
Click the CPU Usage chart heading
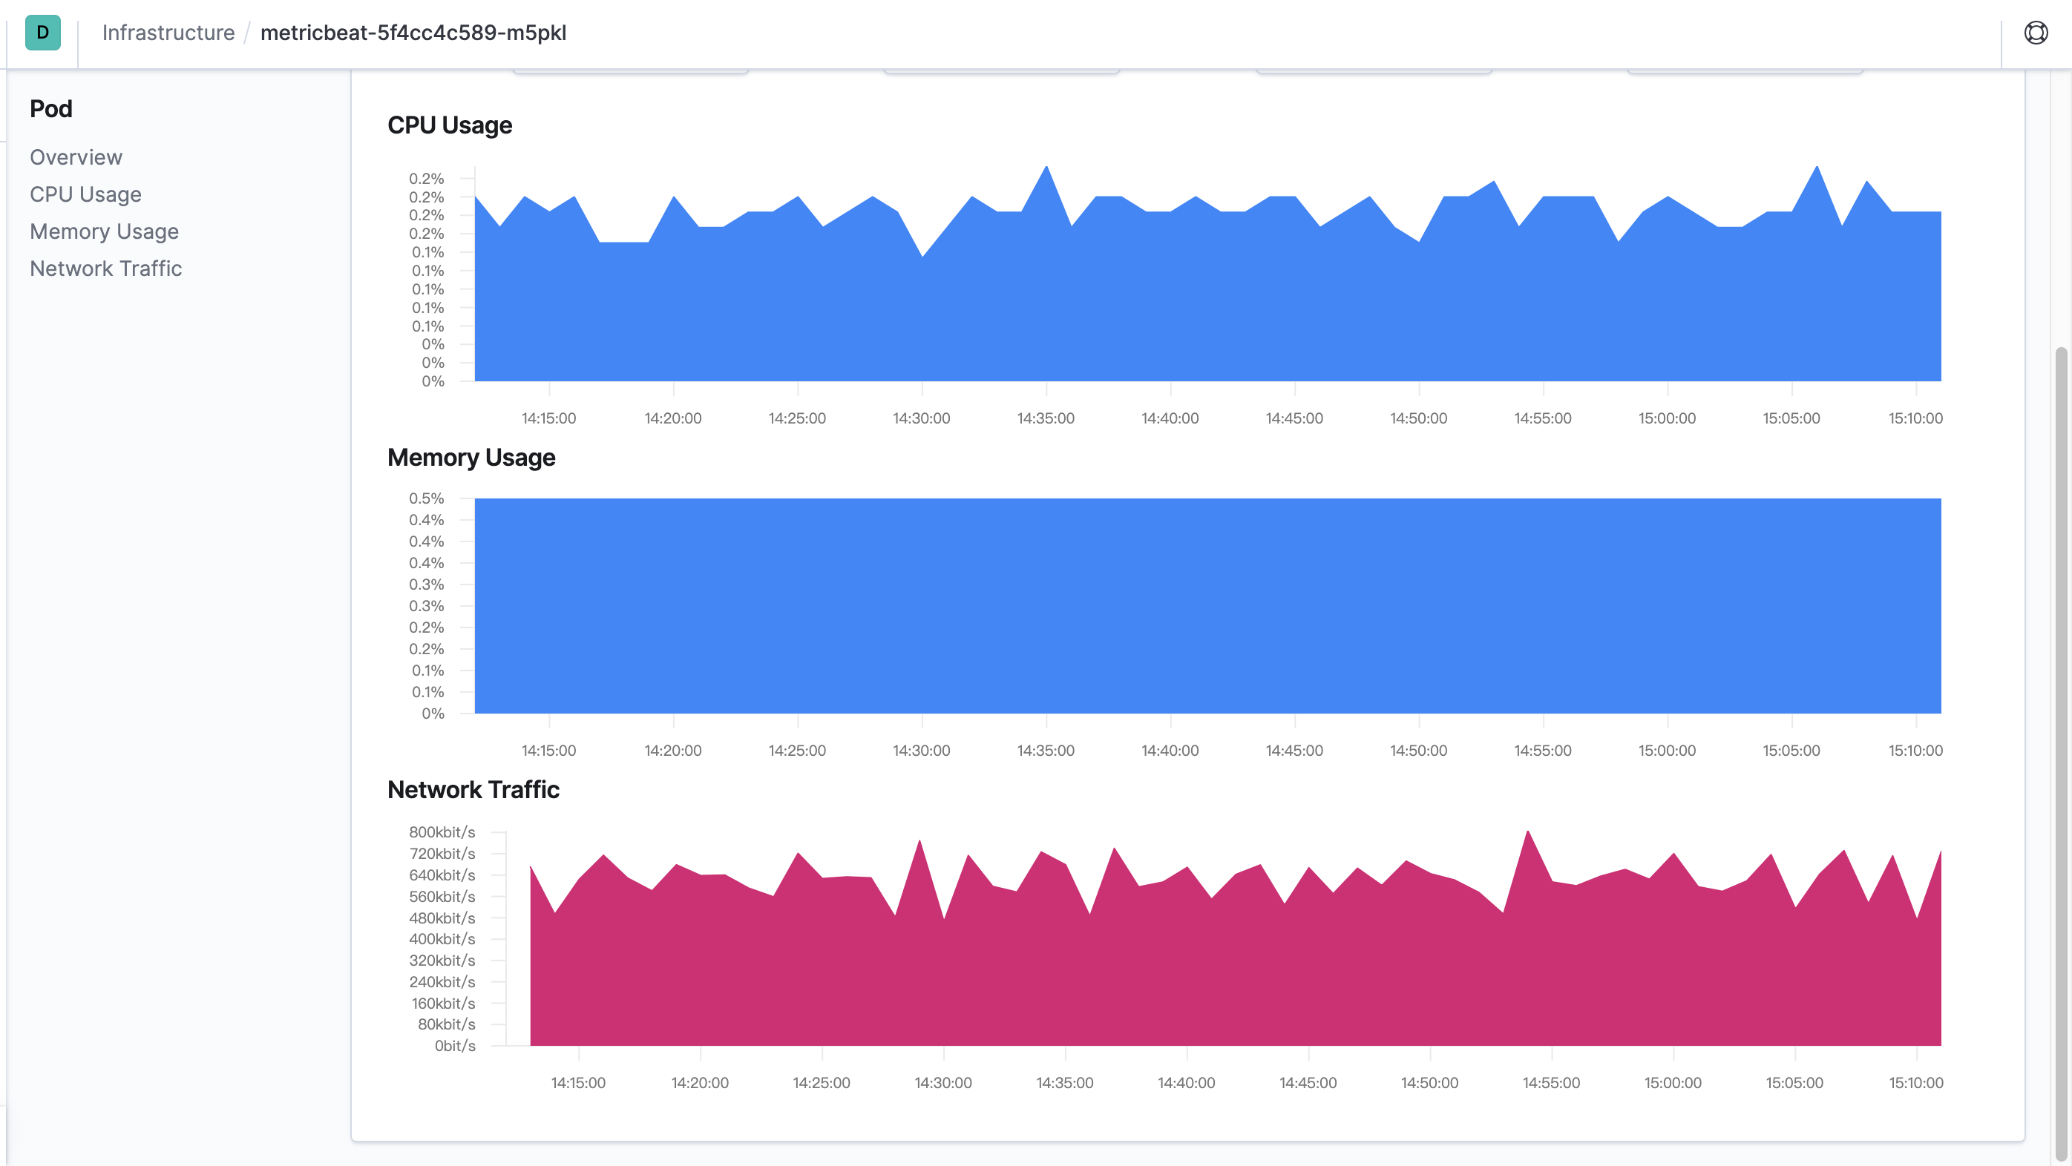click(450, 125)
